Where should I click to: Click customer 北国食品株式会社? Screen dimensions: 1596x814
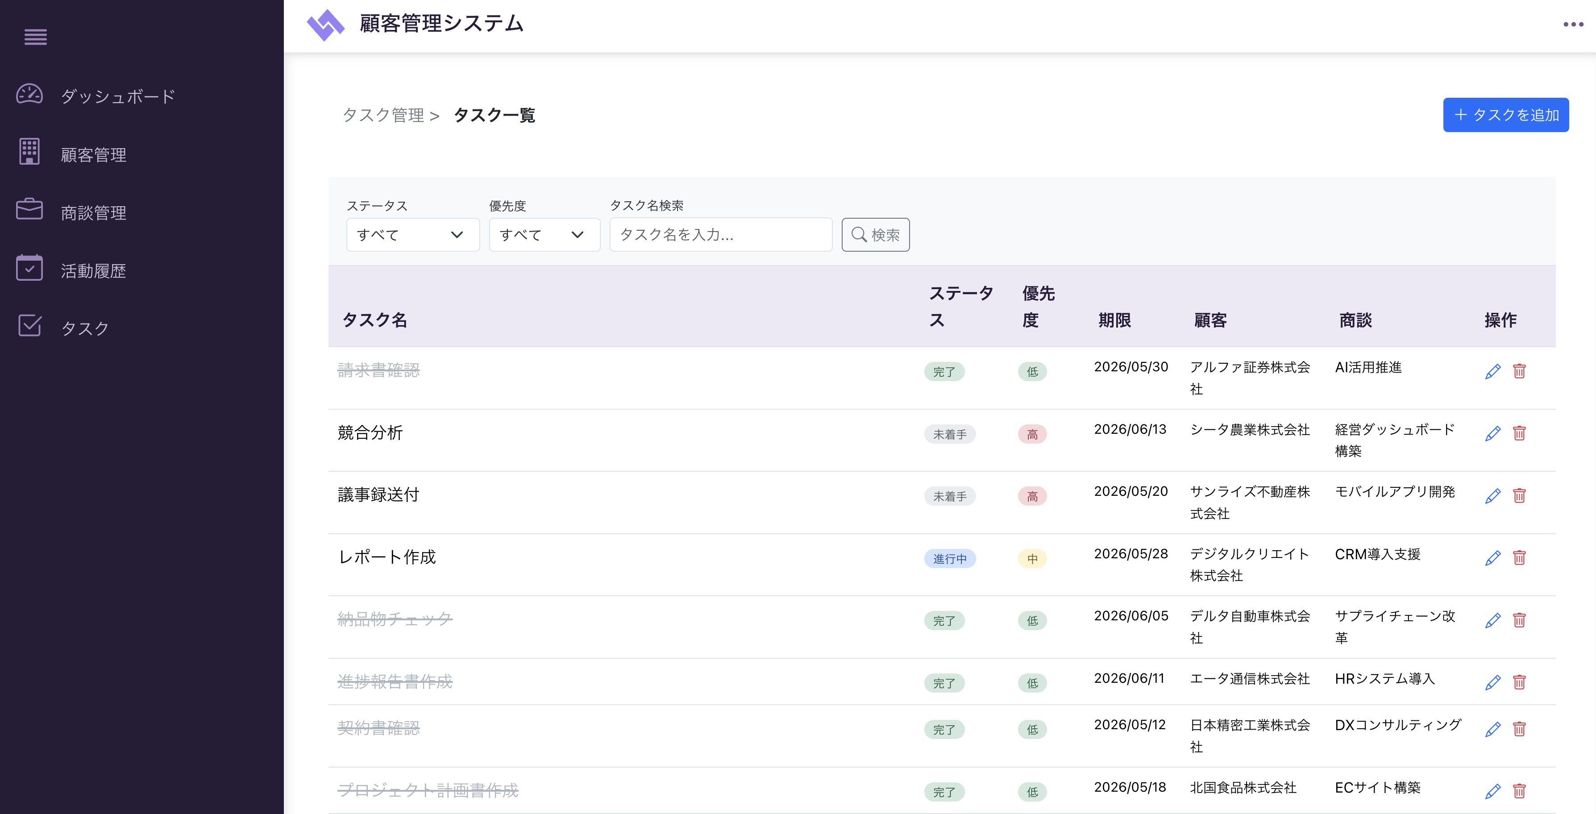1243,787
